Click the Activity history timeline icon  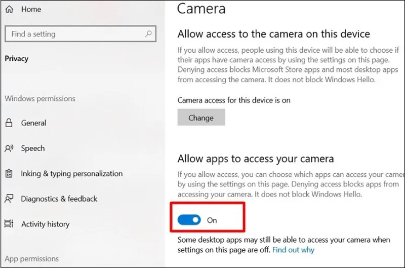9,224
